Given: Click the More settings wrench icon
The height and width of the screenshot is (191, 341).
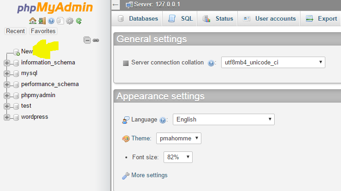Looking at the screenshot, I should point(126,175).
